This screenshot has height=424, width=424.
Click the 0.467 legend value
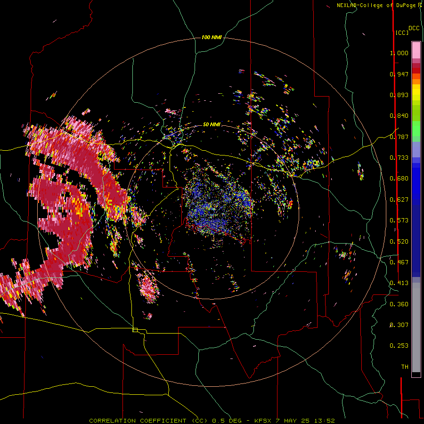399,262
